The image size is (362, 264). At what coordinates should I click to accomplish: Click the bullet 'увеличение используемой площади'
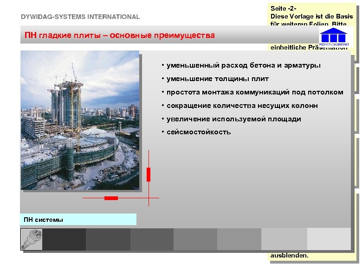pyautogui.click(x=233, y=119)
